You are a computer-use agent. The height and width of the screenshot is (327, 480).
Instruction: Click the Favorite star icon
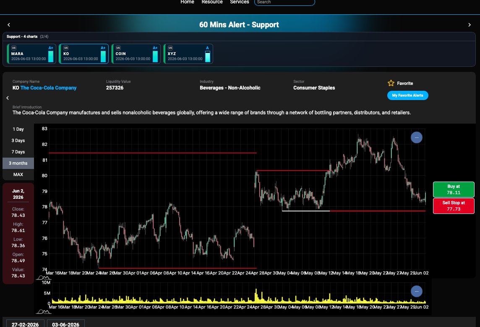[391, 83]
